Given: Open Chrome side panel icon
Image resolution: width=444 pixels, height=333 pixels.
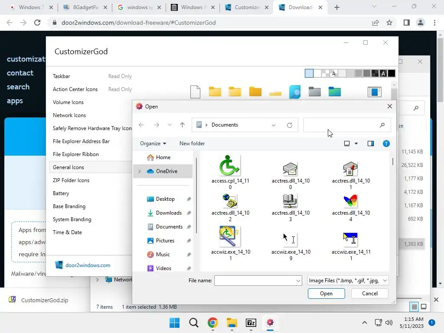Looking at the screenshot, I should pyautogui.click(x=407, y=23).
